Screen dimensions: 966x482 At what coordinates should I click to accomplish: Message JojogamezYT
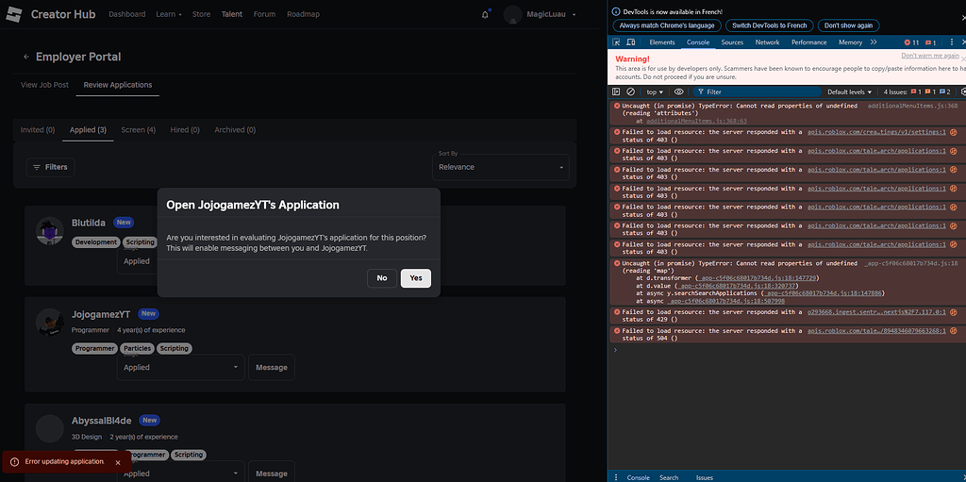pos(272,367)
